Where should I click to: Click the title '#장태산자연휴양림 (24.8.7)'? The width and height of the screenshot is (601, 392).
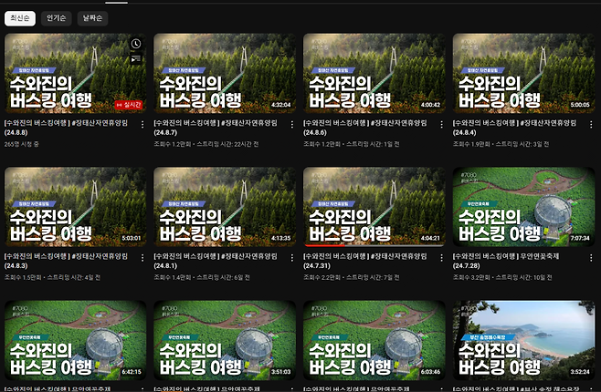click(x=216, y=128)
